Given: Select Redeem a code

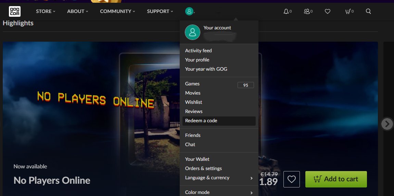Looking at the screenshot, I should [219, 121].
